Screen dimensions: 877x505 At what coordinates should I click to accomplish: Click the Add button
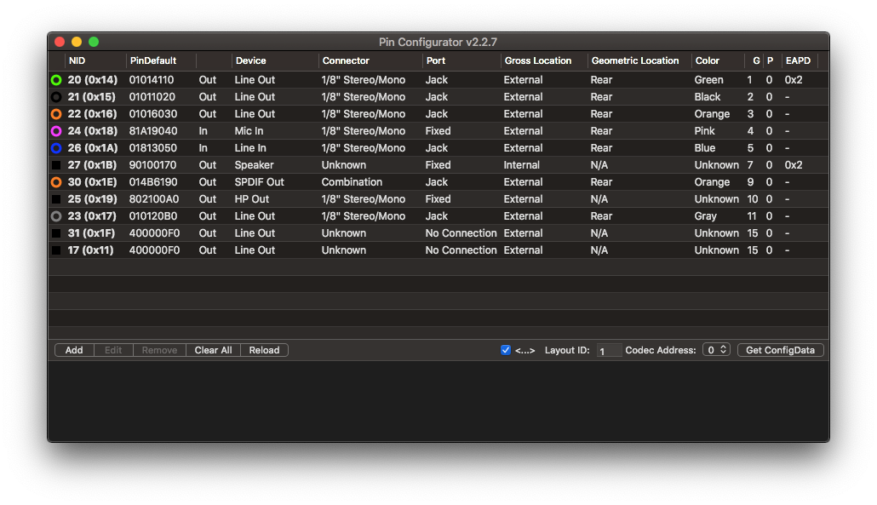[x=74, y=350]
